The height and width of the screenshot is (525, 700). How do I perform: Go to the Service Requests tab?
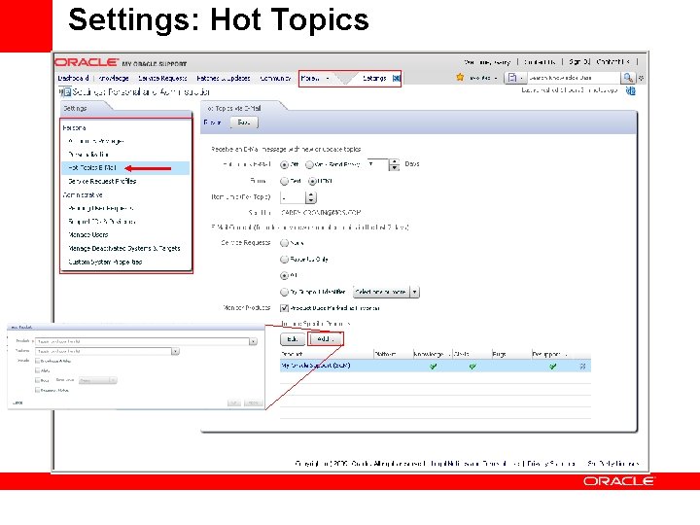tap(162, 78)
